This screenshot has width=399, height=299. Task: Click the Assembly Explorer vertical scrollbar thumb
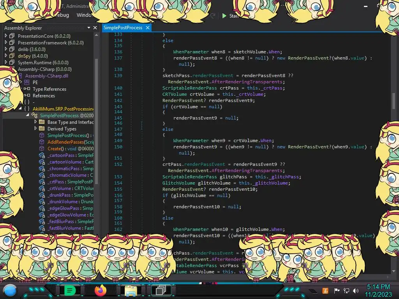[96, 121]
